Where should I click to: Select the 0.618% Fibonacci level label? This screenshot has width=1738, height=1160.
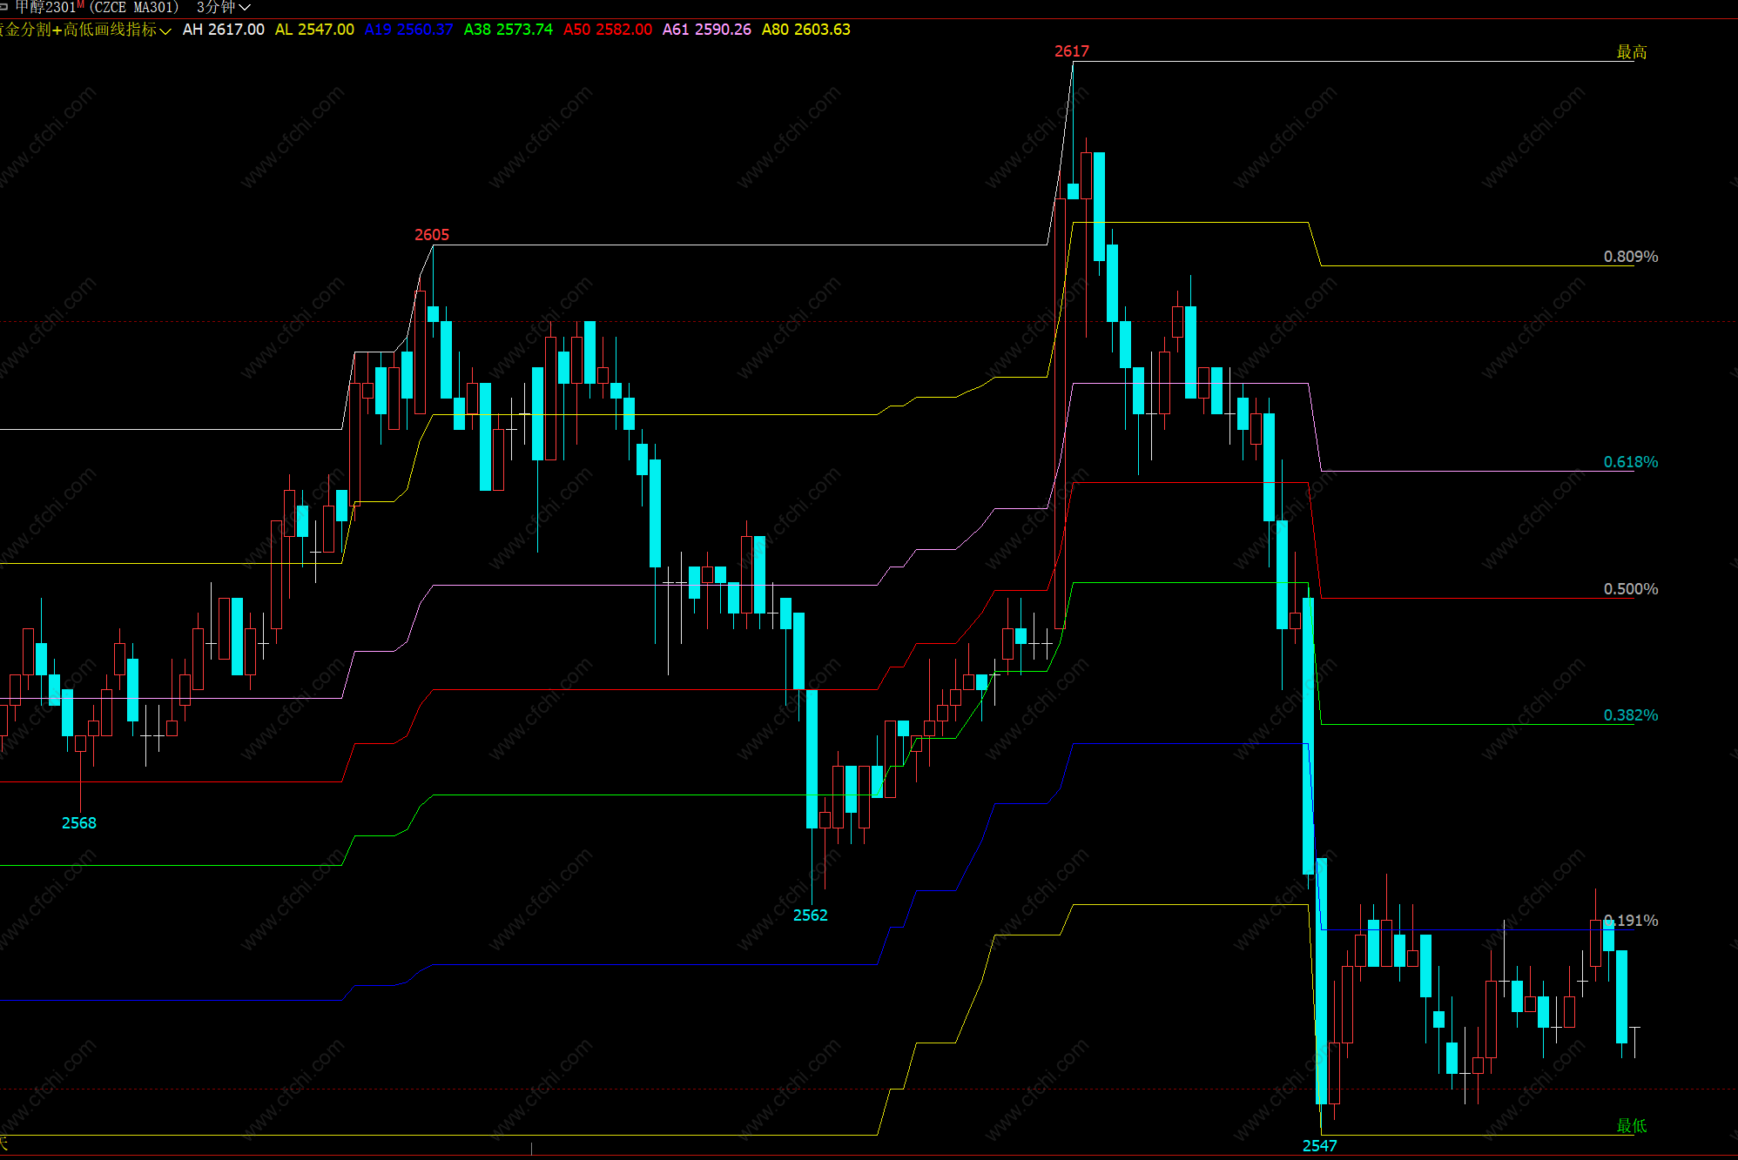pyautogui.click(x=1630, y=462)
